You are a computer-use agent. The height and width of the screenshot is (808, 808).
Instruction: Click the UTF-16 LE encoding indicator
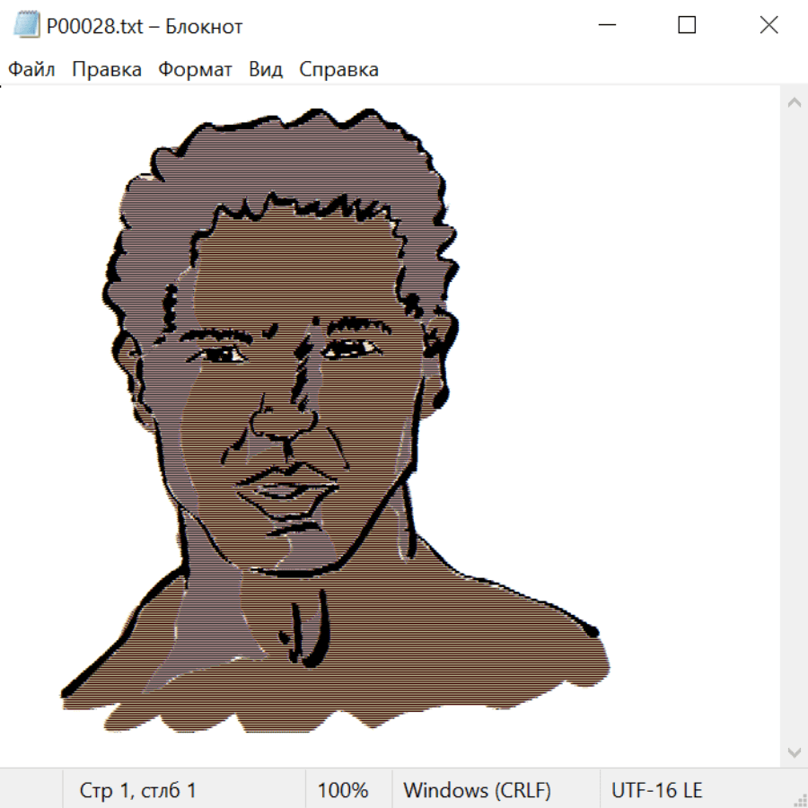[x=656, y=791]
